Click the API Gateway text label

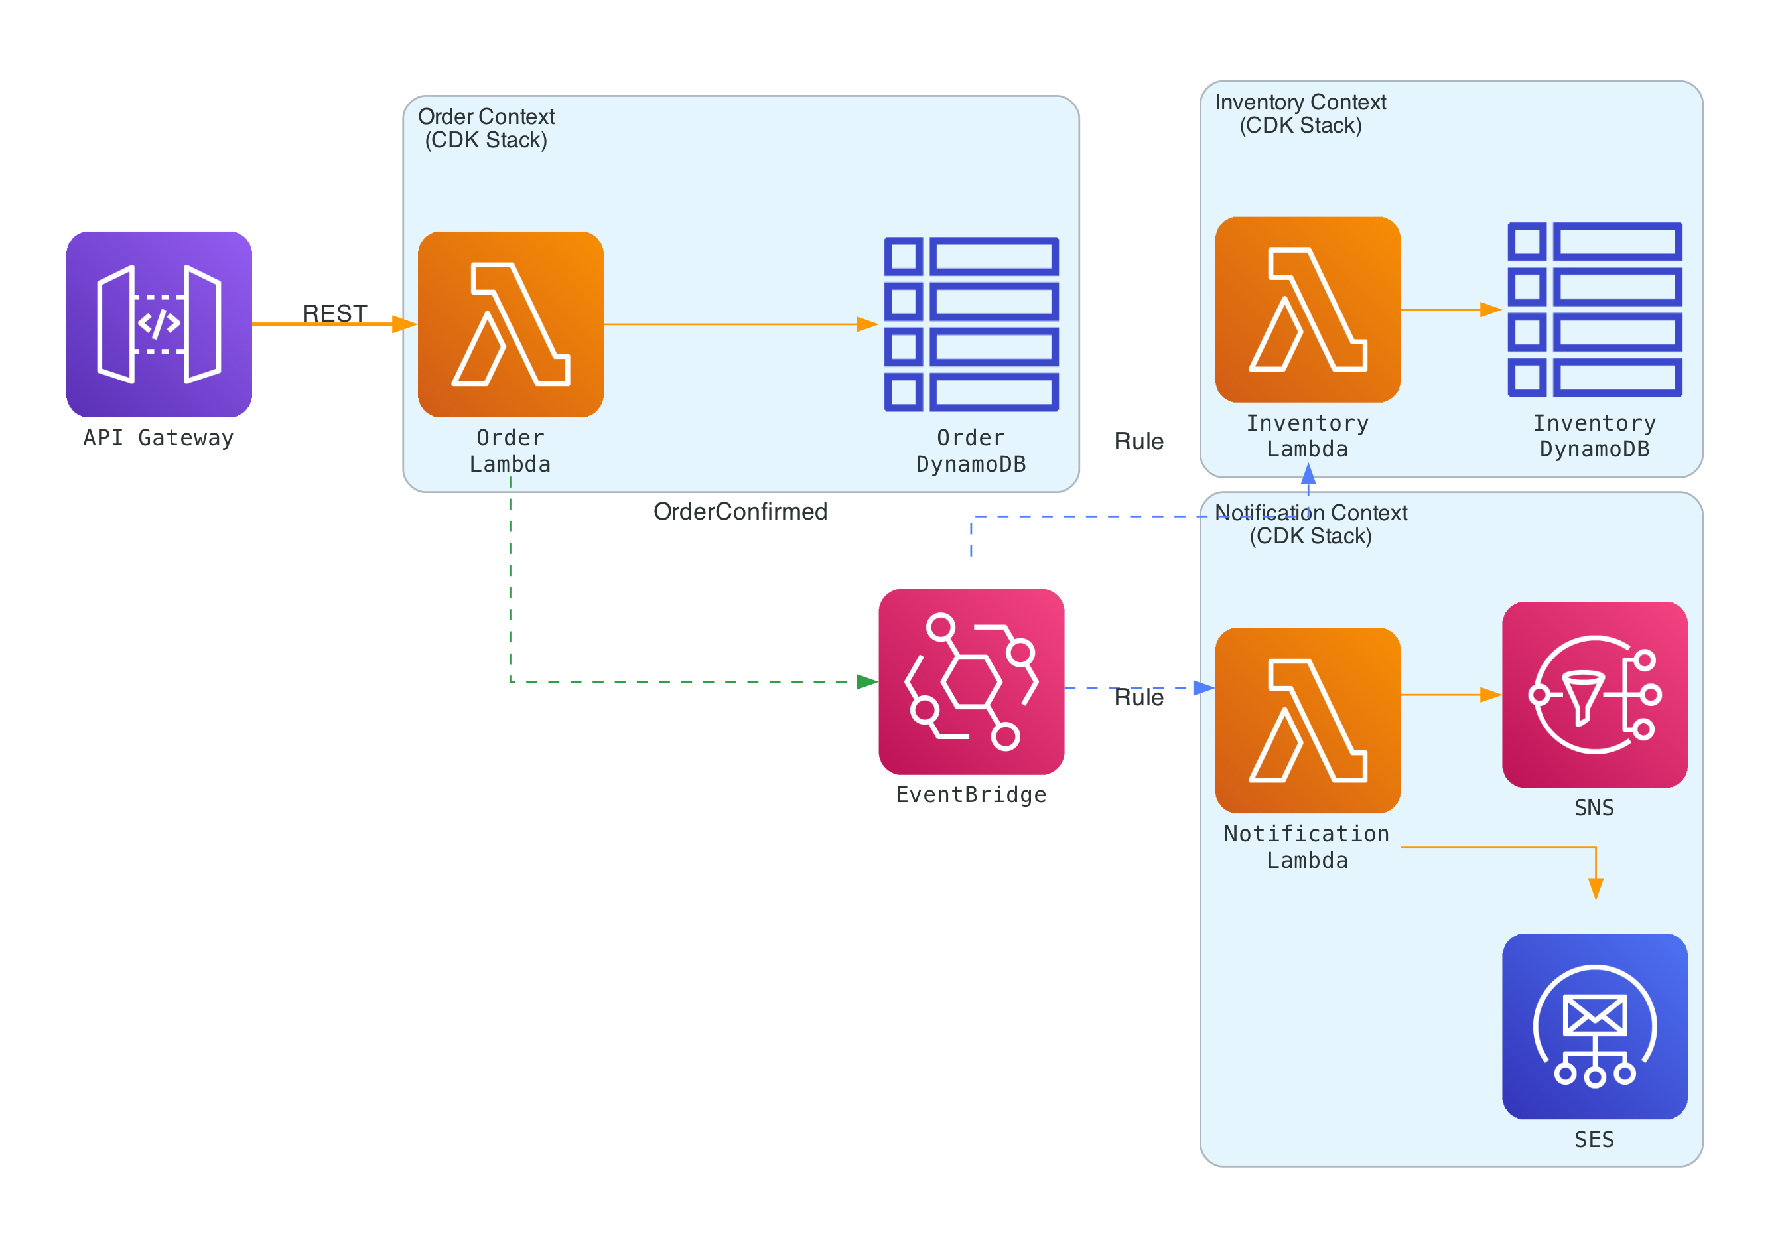tap(159, 437)
